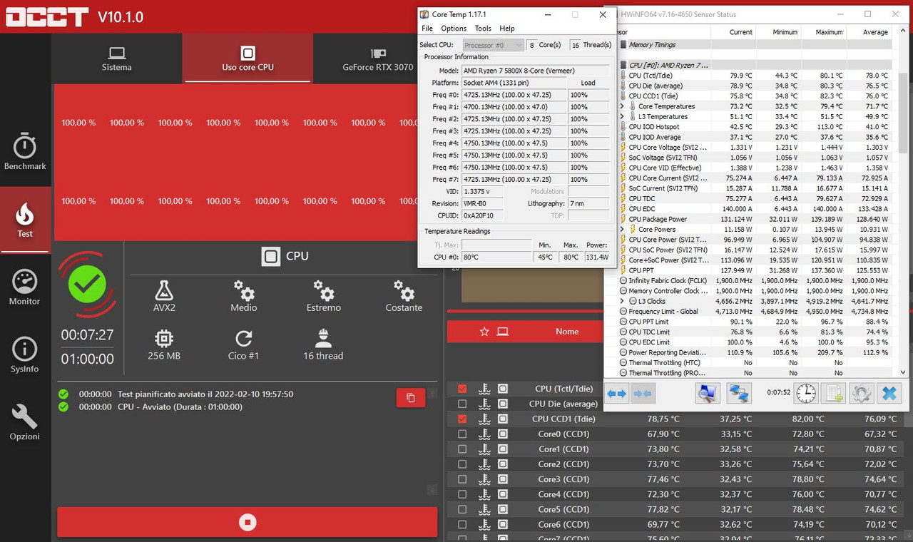913x542 pixels.
Task: Click the Cico #1 cycle setting
Action: coord(244,344)
